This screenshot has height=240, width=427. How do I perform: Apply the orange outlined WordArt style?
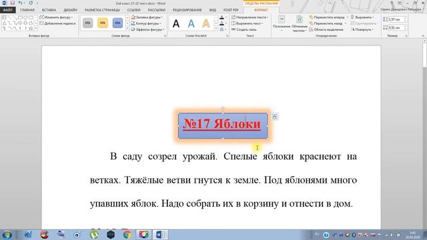tap(206, 23)
